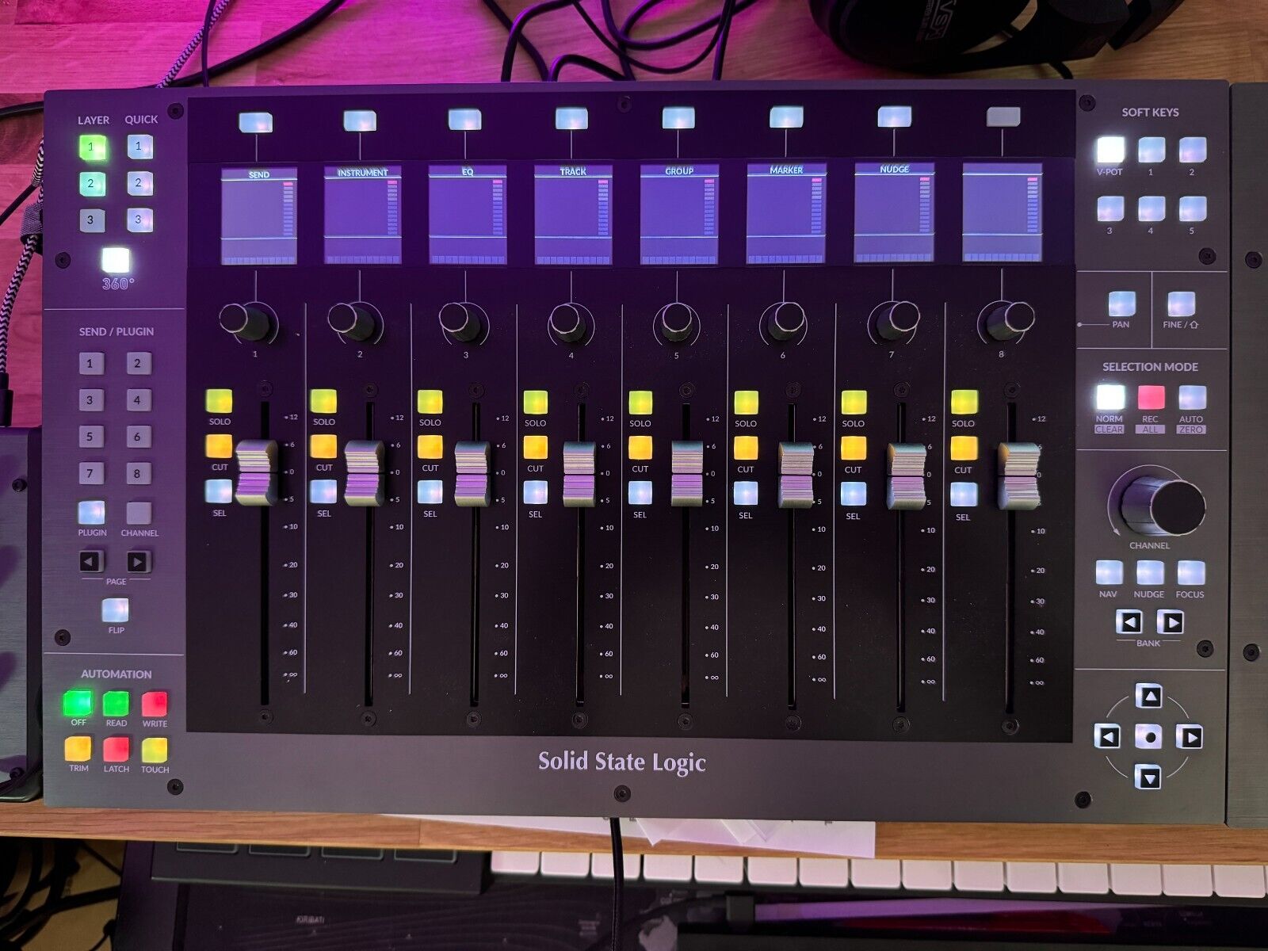Image resolution: width=1268 pixels, height=951 pixels.
Task: Click the large CHANNEL encoder knob
Action: tap(1162, 505)
